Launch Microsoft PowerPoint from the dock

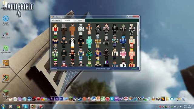[98, 99]
